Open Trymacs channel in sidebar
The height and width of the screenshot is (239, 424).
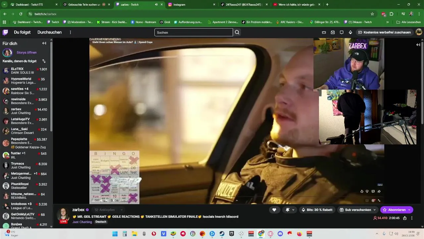point(25,165)
